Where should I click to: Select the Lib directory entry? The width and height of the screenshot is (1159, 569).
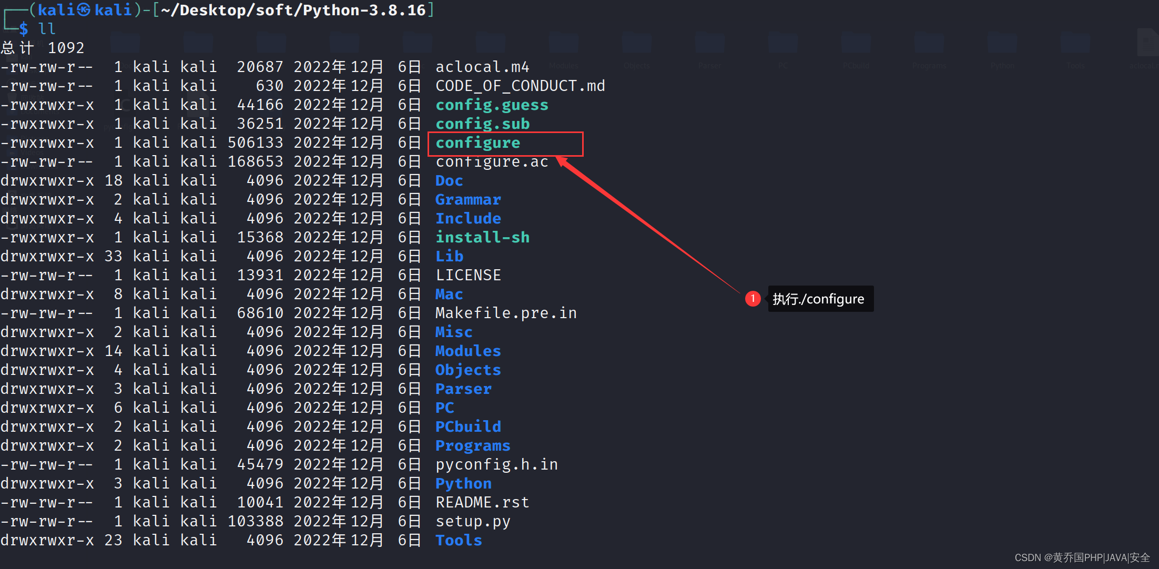[x=449, y=257]
